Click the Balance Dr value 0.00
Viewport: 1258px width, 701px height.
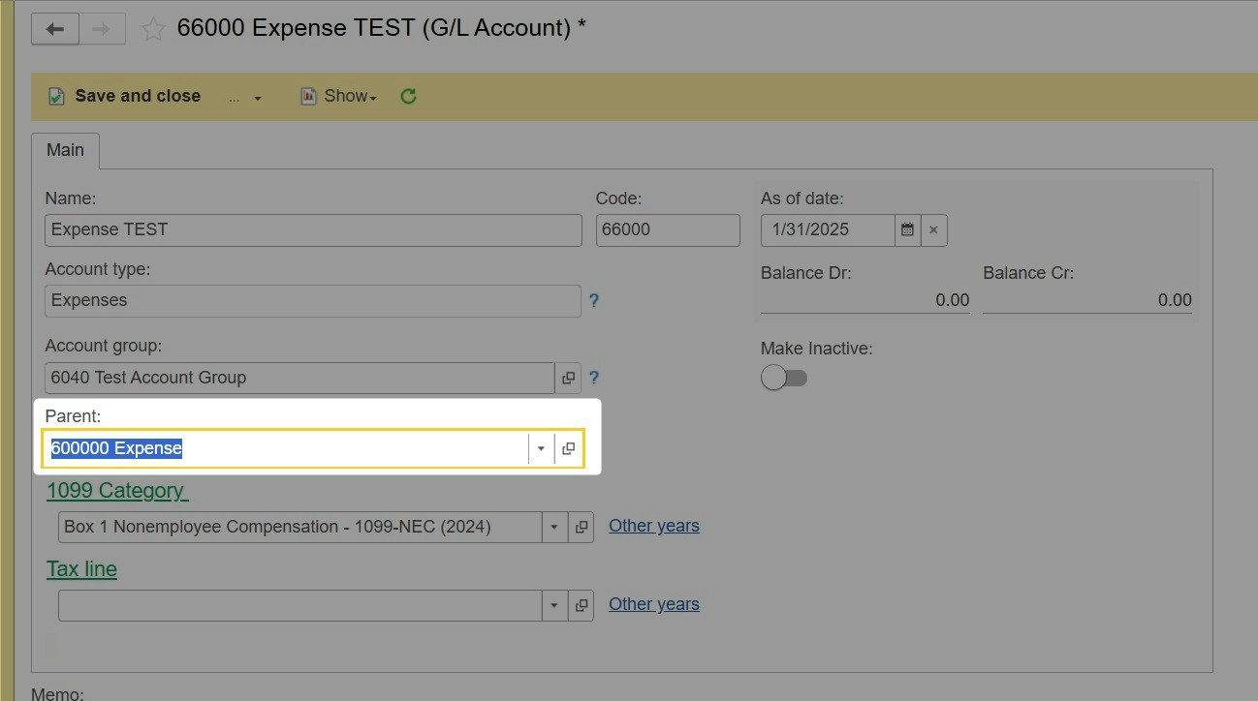865,300
